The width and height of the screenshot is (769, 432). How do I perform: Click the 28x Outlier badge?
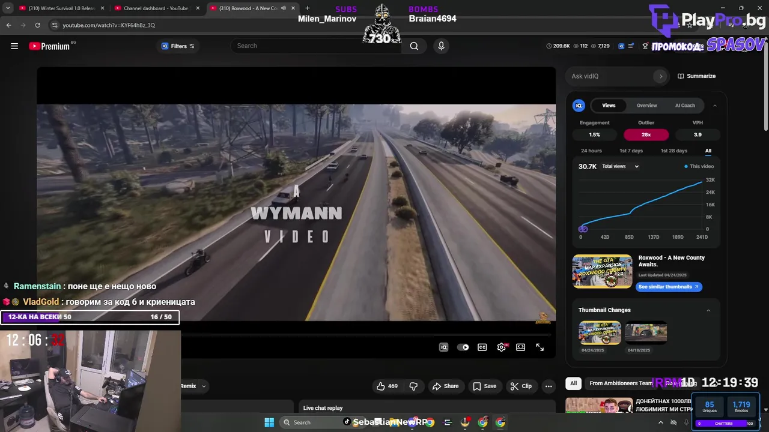tap(646, 134)
